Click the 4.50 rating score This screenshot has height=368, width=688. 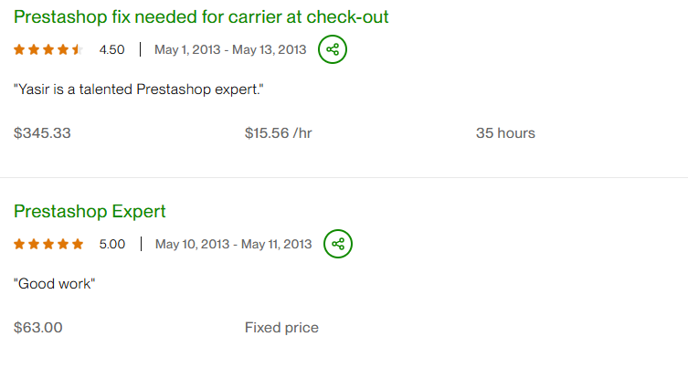point(111,49)
